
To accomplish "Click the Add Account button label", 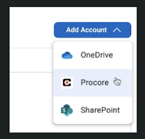I will tap(87, 30).
